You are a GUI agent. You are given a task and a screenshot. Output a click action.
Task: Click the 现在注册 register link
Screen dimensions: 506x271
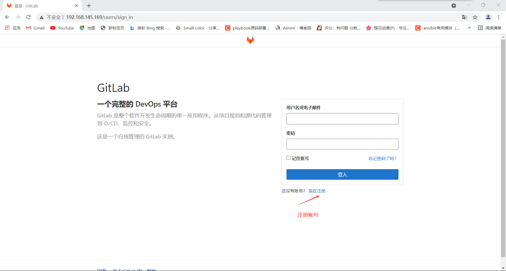pos(317,191)
